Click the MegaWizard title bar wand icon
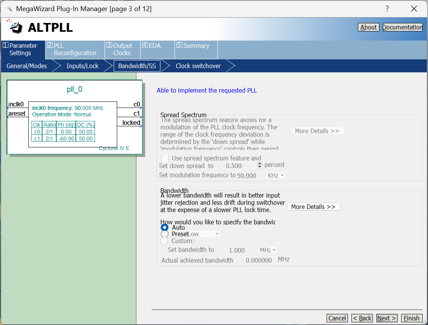The height and width of the screenshot is (325, 428). click(x=9, y=9)
